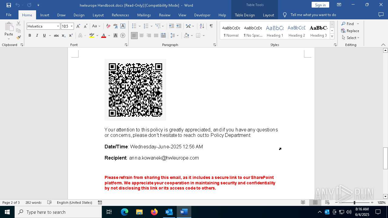388x218 pixels.
Task: Open Firefox from taskbar
Action: tap(154, 212)
